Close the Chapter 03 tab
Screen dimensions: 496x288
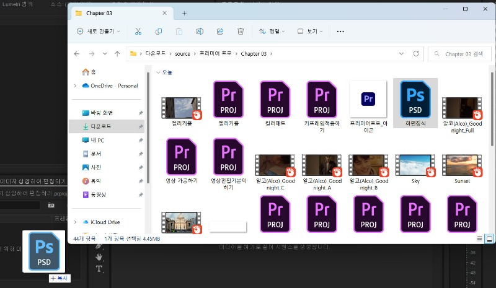pyautogui.click(x=164, y=13)
